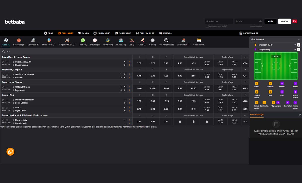
Task: Open the TOMBALA menu item
Action: [165, 33]
